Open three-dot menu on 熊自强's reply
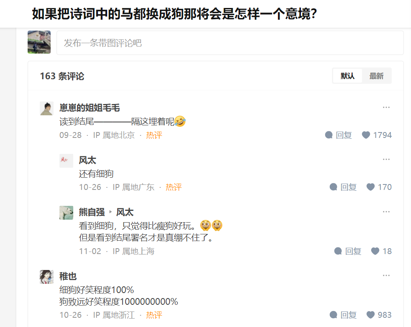The width and height of the screenshot is (411, 327). (386, 212)
